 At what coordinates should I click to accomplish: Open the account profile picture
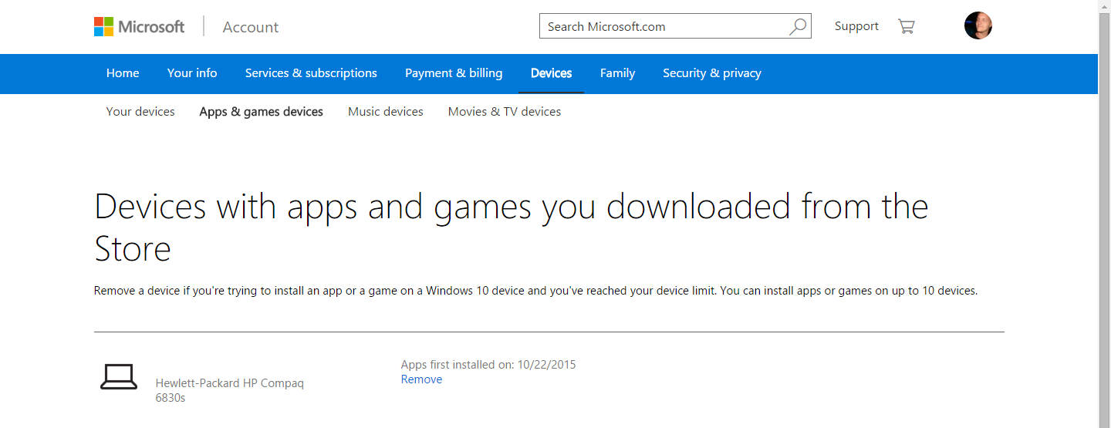(x=978, y=26)
